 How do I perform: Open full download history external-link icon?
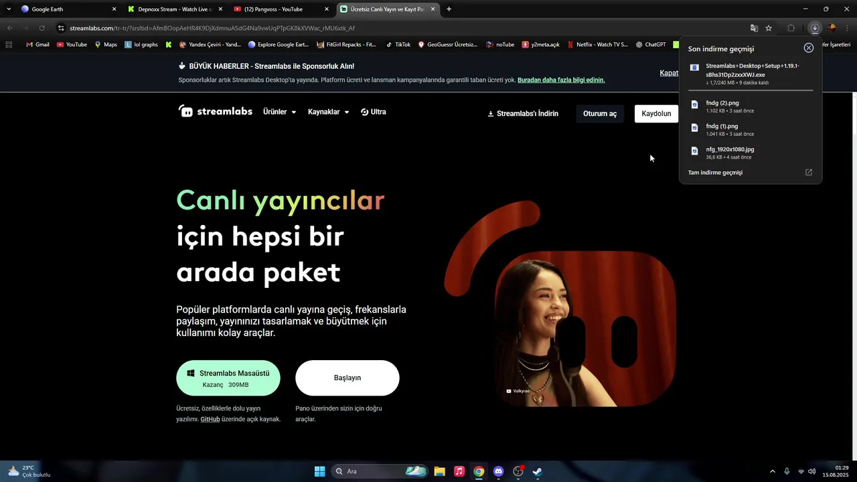coord(808,172)
